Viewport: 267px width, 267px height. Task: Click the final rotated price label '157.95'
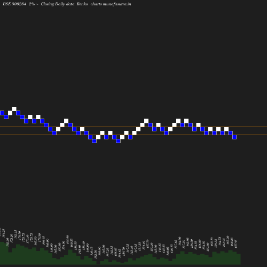pos(236,244)
